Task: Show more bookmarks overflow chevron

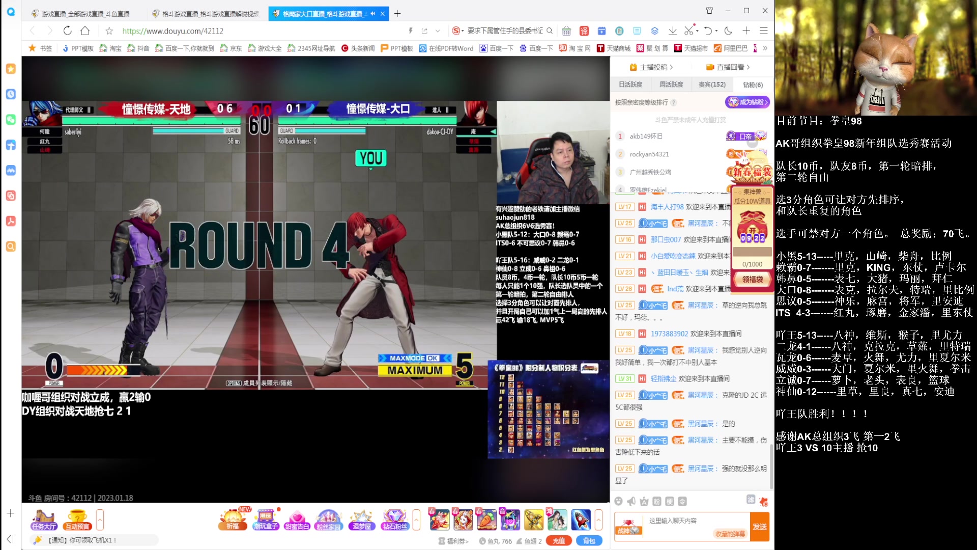Action: (765, 48)
